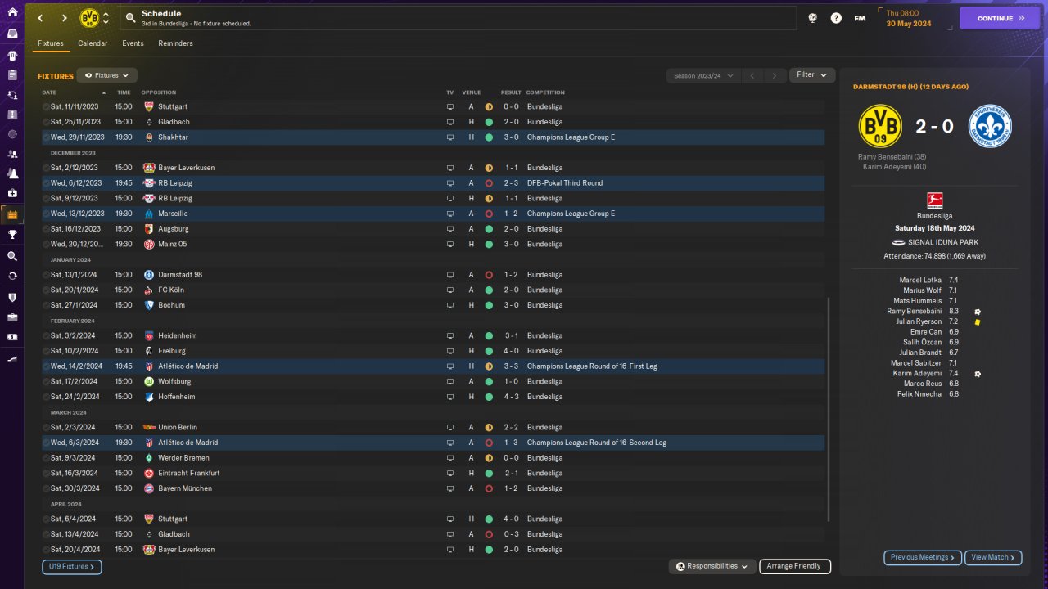This screenshot has height=589, width=1048.
Task: Open the Training cones sidebar icon
Action: [12, 173]
